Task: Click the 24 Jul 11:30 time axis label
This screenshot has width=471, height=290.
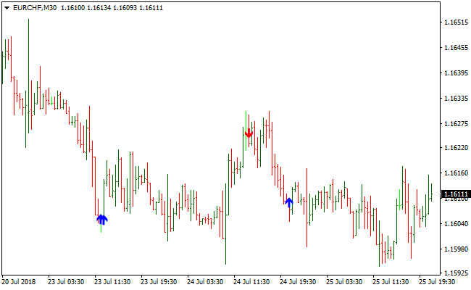Action: pyautogui.click(x=251, y=282)
